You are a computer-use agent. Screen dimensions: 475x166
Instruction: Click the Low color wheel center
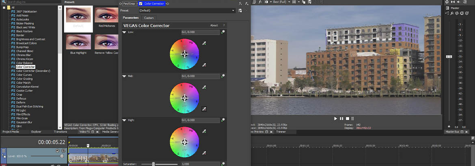tap(184, 54)
